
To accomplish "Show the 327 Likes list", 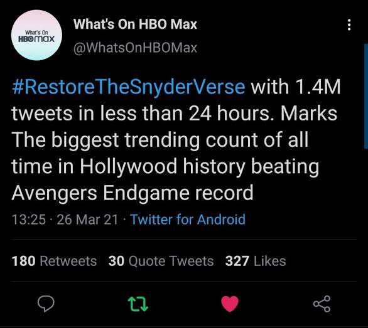I will pos(256,261).
